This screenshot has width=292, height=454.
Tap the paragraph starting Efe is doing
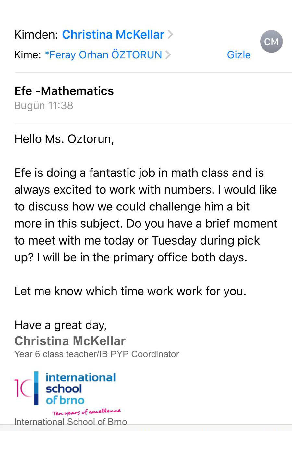pos(146,215)
